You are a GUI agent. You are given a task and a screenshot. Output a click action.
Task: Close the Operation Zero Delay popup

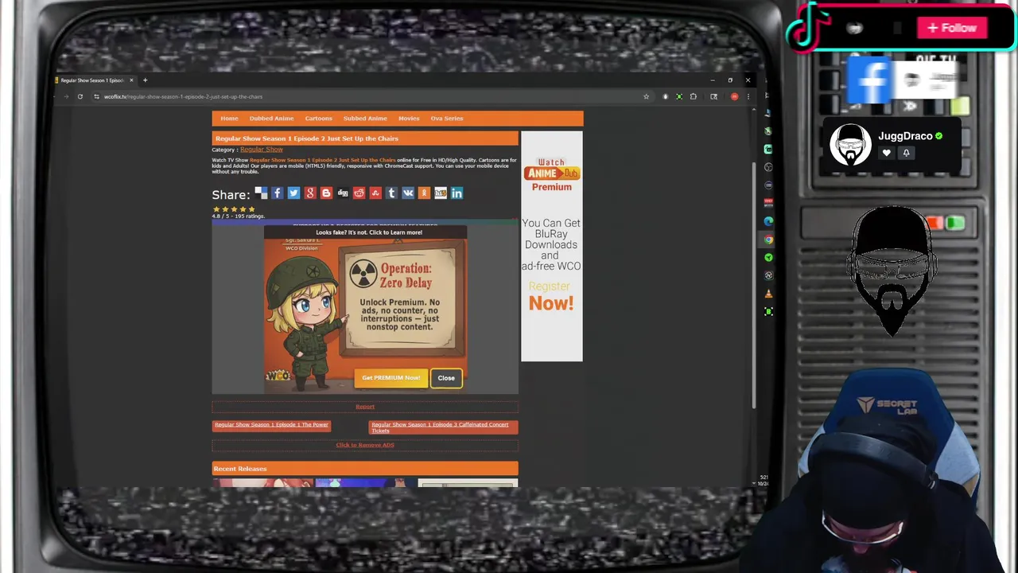[446, 378]
